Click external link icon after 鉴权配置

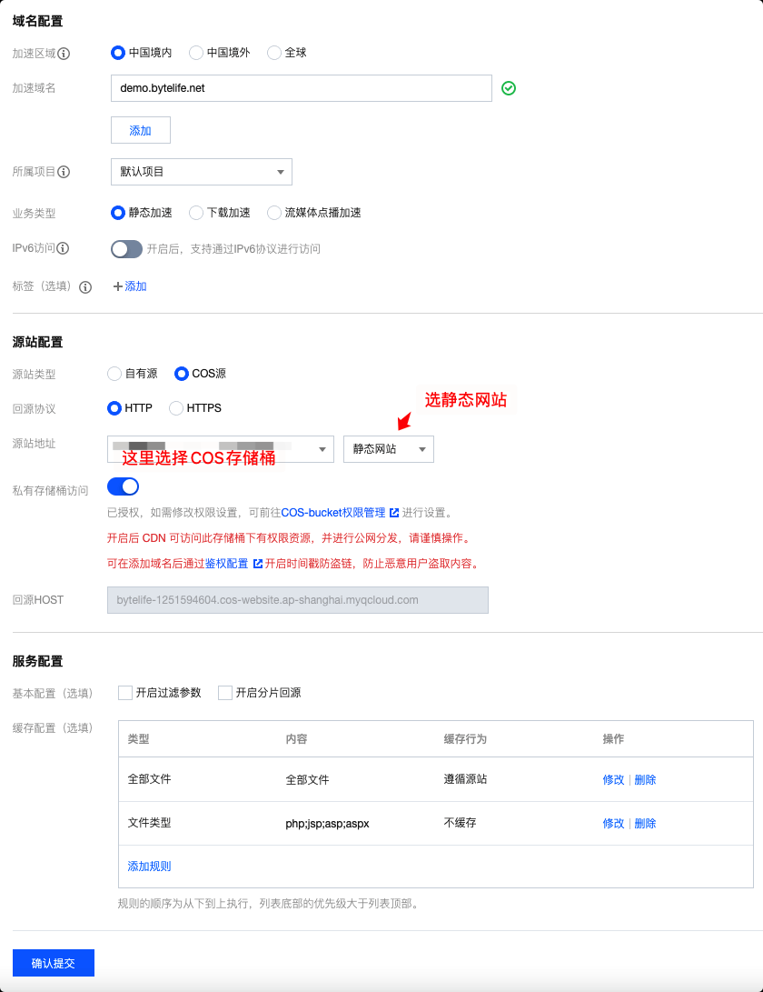[257, 564]
